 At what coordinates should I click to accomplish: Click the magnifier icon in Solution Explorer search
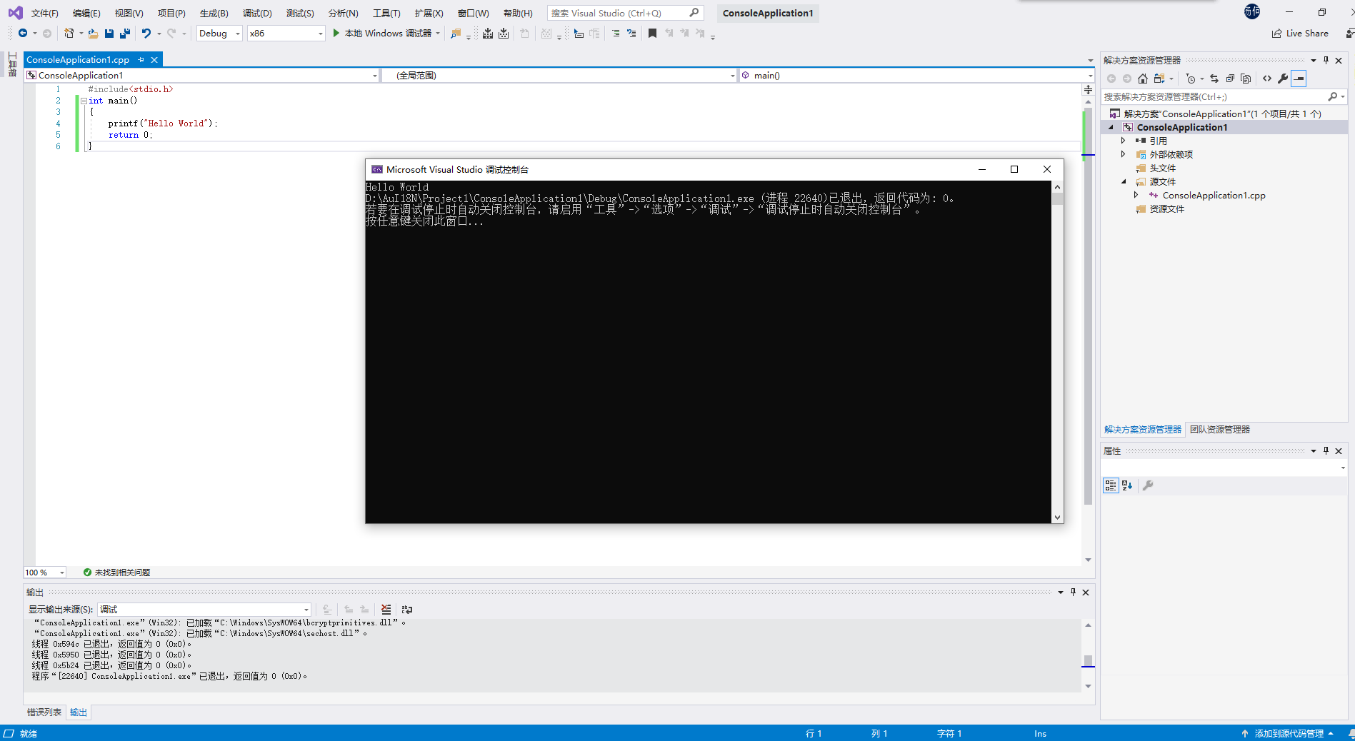tap(1333, 96)
